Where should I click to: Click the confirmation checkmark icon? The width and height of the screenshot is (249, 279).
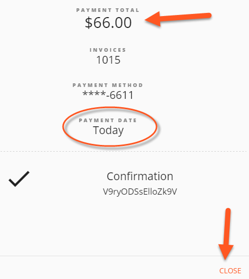(x=19, y=179)
